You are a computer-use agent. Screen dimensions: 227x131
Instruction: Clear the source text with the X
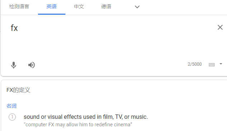[220, 27]
